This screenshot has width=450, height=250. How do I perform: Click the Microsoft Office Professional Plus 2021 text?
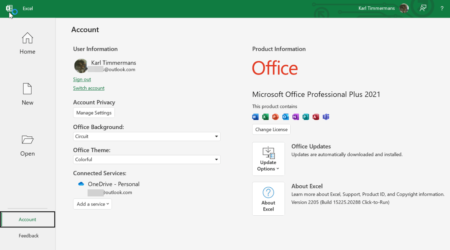[x=316, y=94]
